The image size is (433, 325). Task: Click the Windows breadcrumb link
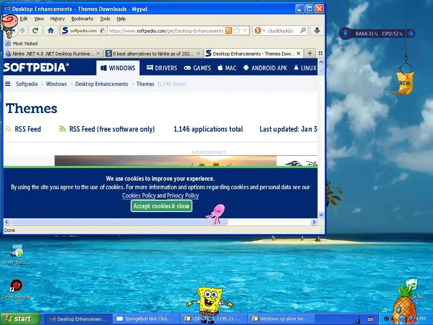56,84
